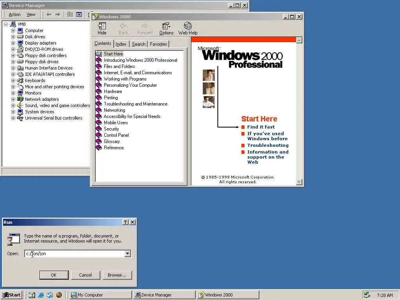Open the Troubleshooting link in help page
The image size is (400, 300).
click(268, 145)
